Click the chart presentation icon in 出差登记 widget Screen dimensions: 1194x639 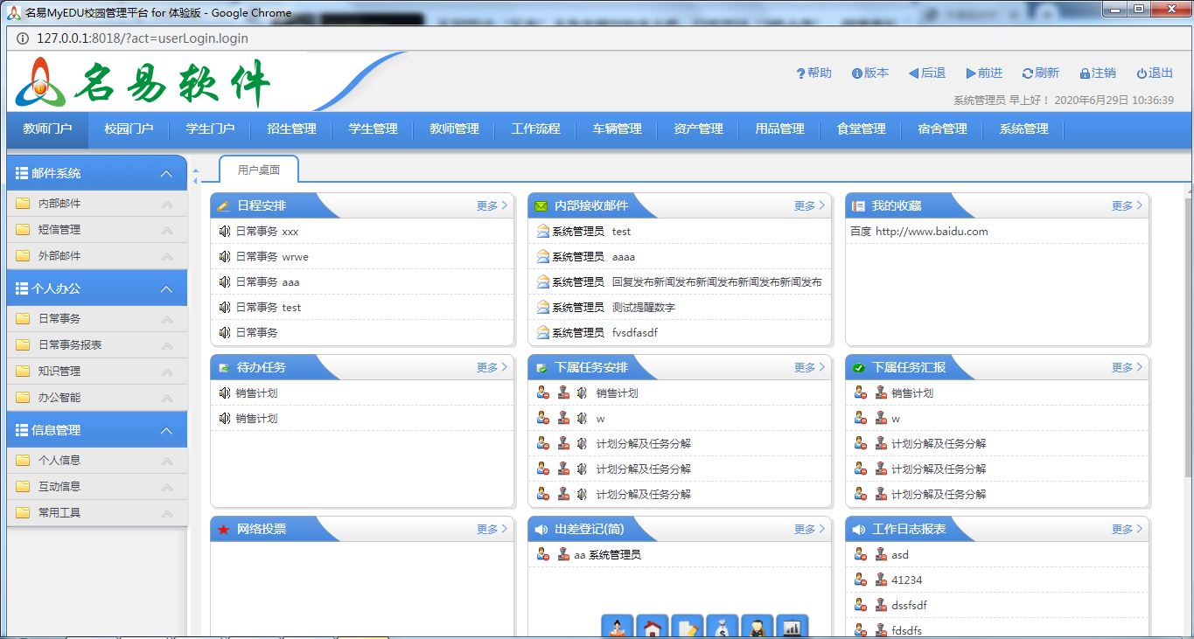coord(792,627)
